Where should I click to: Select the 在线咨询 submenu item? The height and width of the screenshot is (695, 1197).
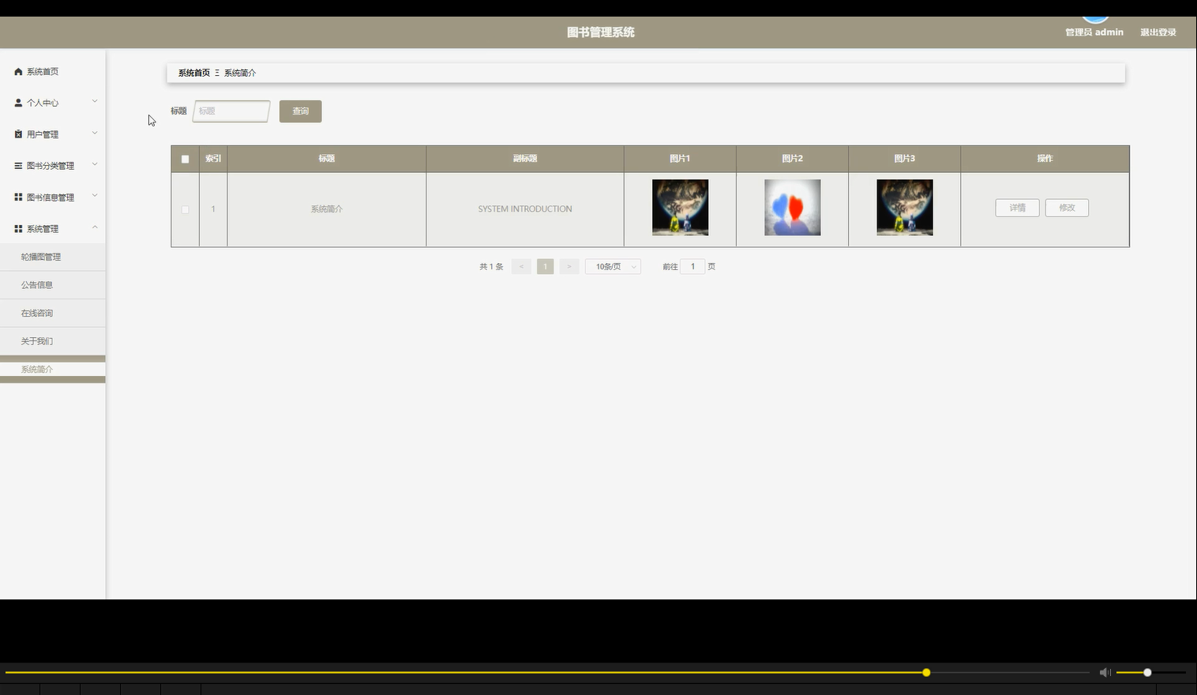click(x=52, y=314)
